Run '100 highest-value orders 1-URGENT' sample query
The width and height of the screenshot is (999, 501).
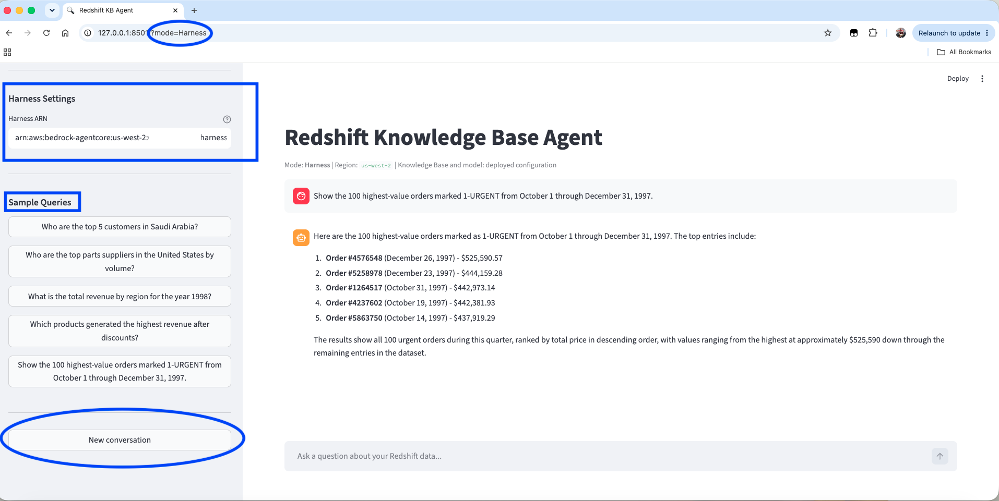120,371
